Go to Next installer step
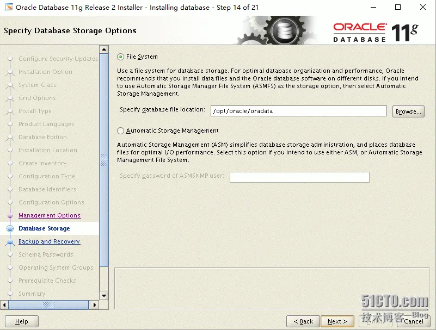This screenshot has height=330, width=436. (337, 321)
